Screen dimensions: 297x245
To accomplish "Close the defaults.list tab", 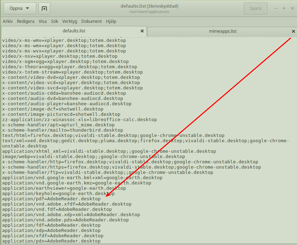I will (x=142, y=31).
